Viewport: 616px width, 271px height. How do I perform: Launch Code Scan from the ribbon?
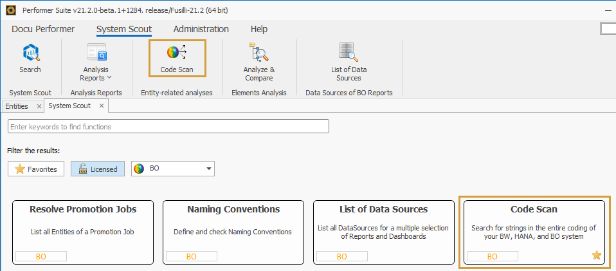pyautogui.click(x=176, y=53)
